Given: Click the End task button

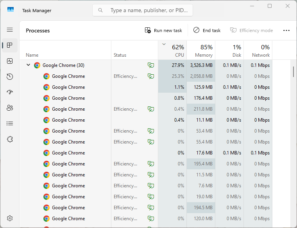Looking at the screenshot, I should click(207, 31).
